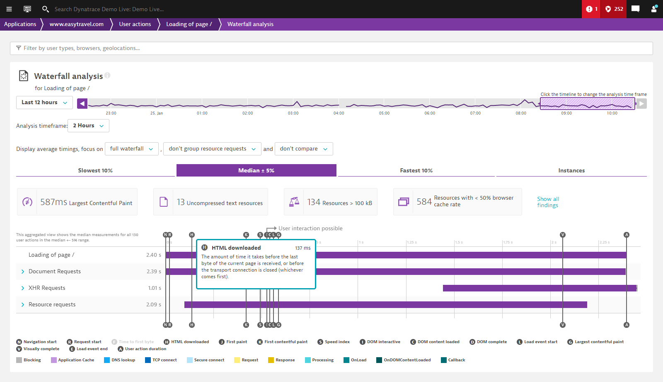The image size is (663, 382).
Task: Toggle DOM interactive legend marker
Action: tap(380, 342)
